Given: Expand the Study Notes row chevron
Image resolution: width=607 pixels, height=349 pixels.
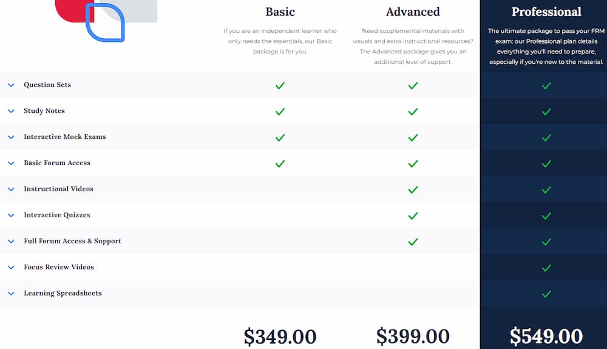Looking at the screenshot, I should [x=11, y=111].
